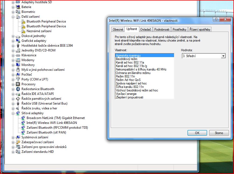This screenshot has height=174, width=234.
Task: Select Řadiče paměťových zařízení tree entry
Action: (x=41, y=99)
